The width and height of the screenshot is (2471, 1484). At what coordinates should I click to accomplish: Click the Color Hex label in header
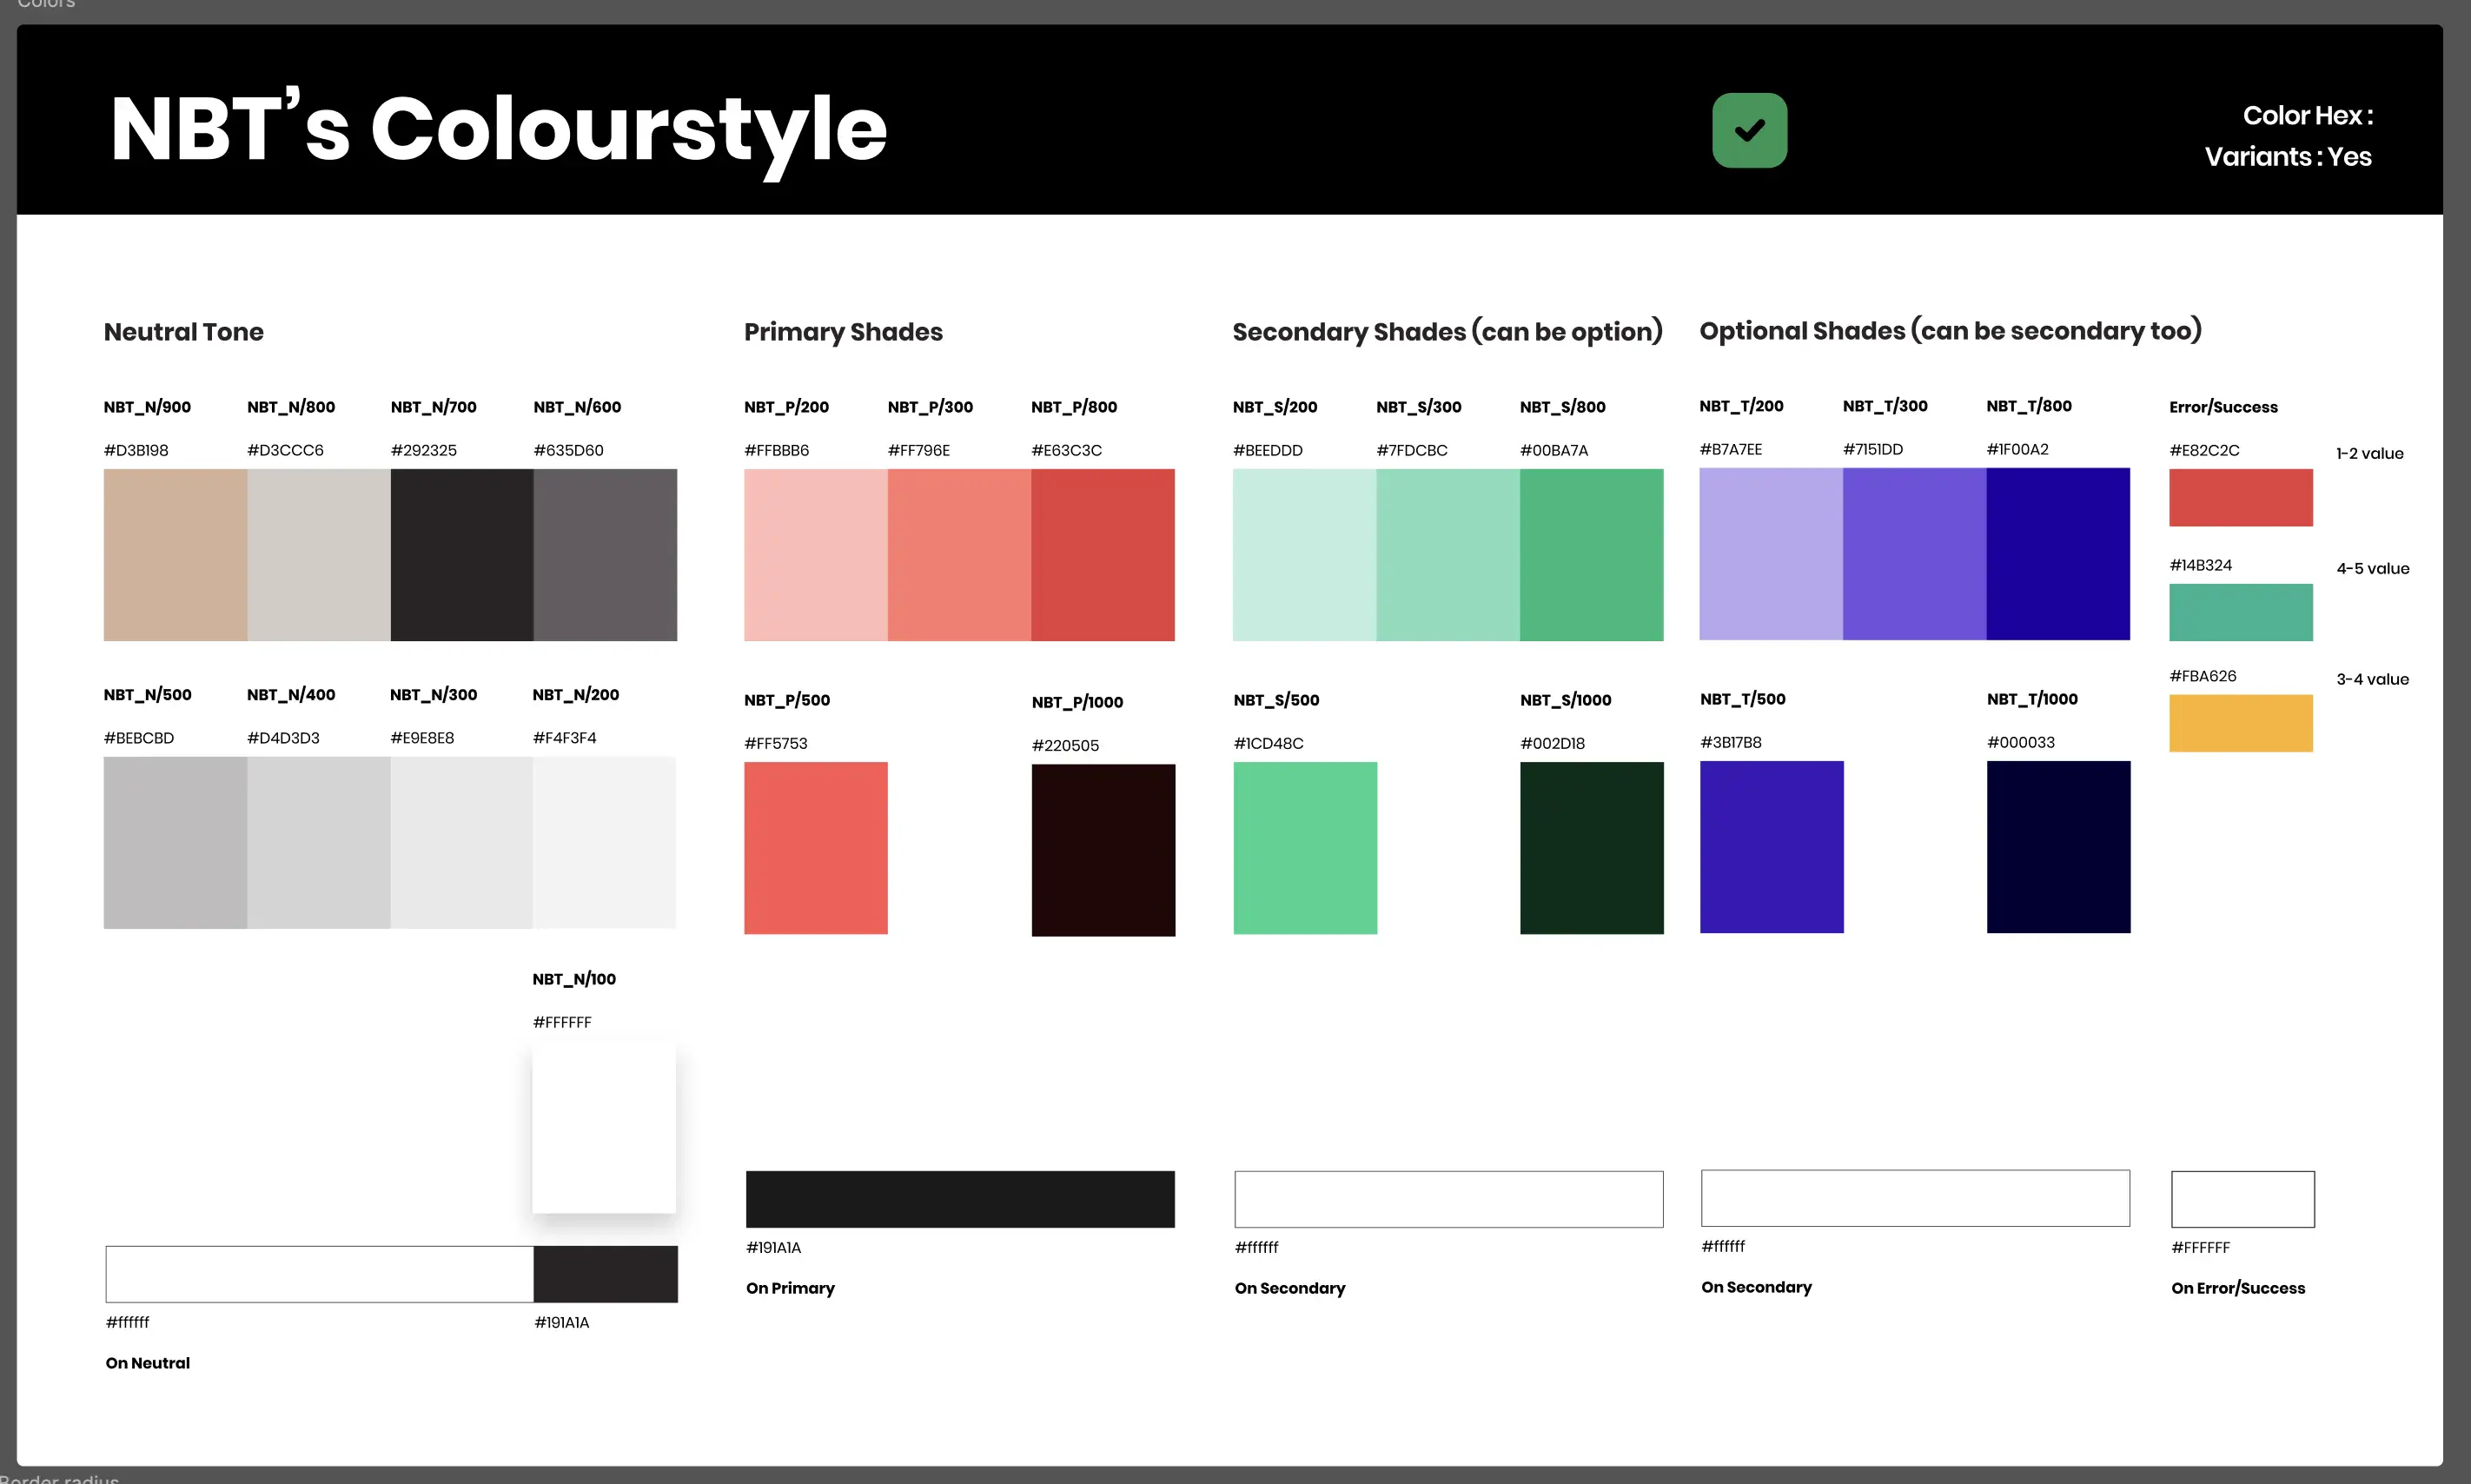click(2308, 116)
